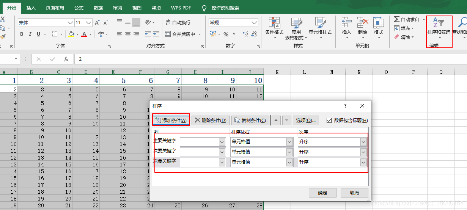Image resolution: width=467 pixels, height=210 pixels.
Task: Center text horizontally
Action: pyautogui.click(x=128, y=34)
